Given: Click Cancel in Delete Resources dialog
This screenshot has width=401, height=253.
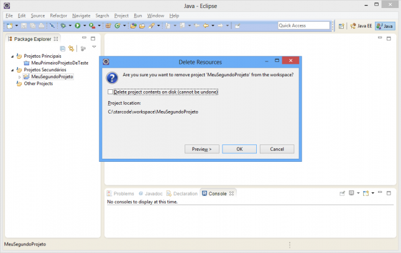Looking at the screenshot, I should (277, 149).
